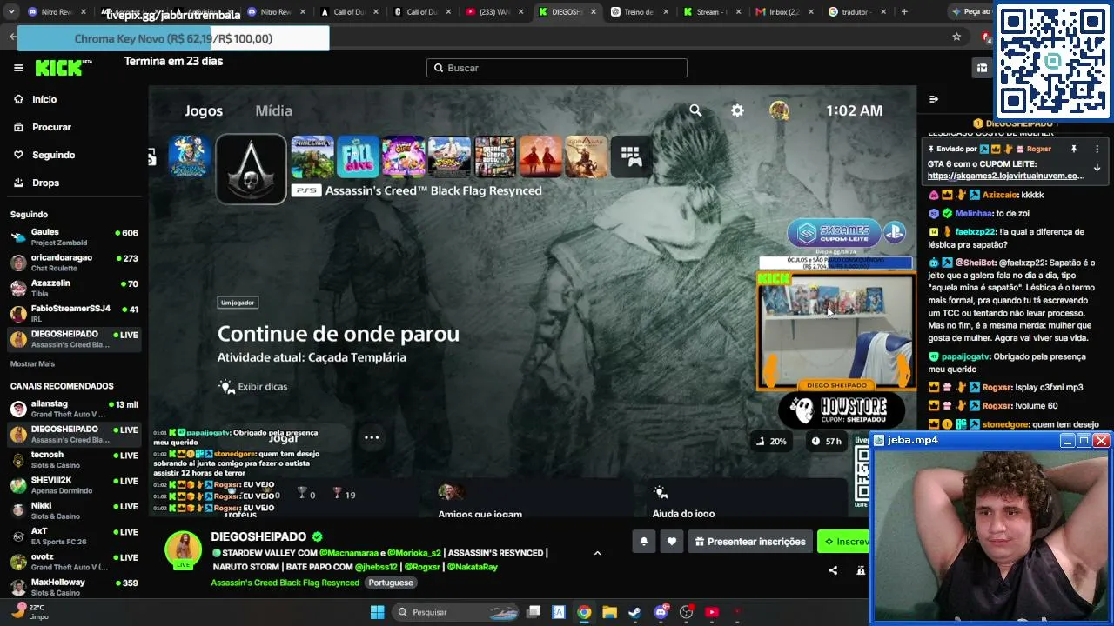Open the Windows Start menu
Viewport: 1114px width, 626px height.
point(377,612)
